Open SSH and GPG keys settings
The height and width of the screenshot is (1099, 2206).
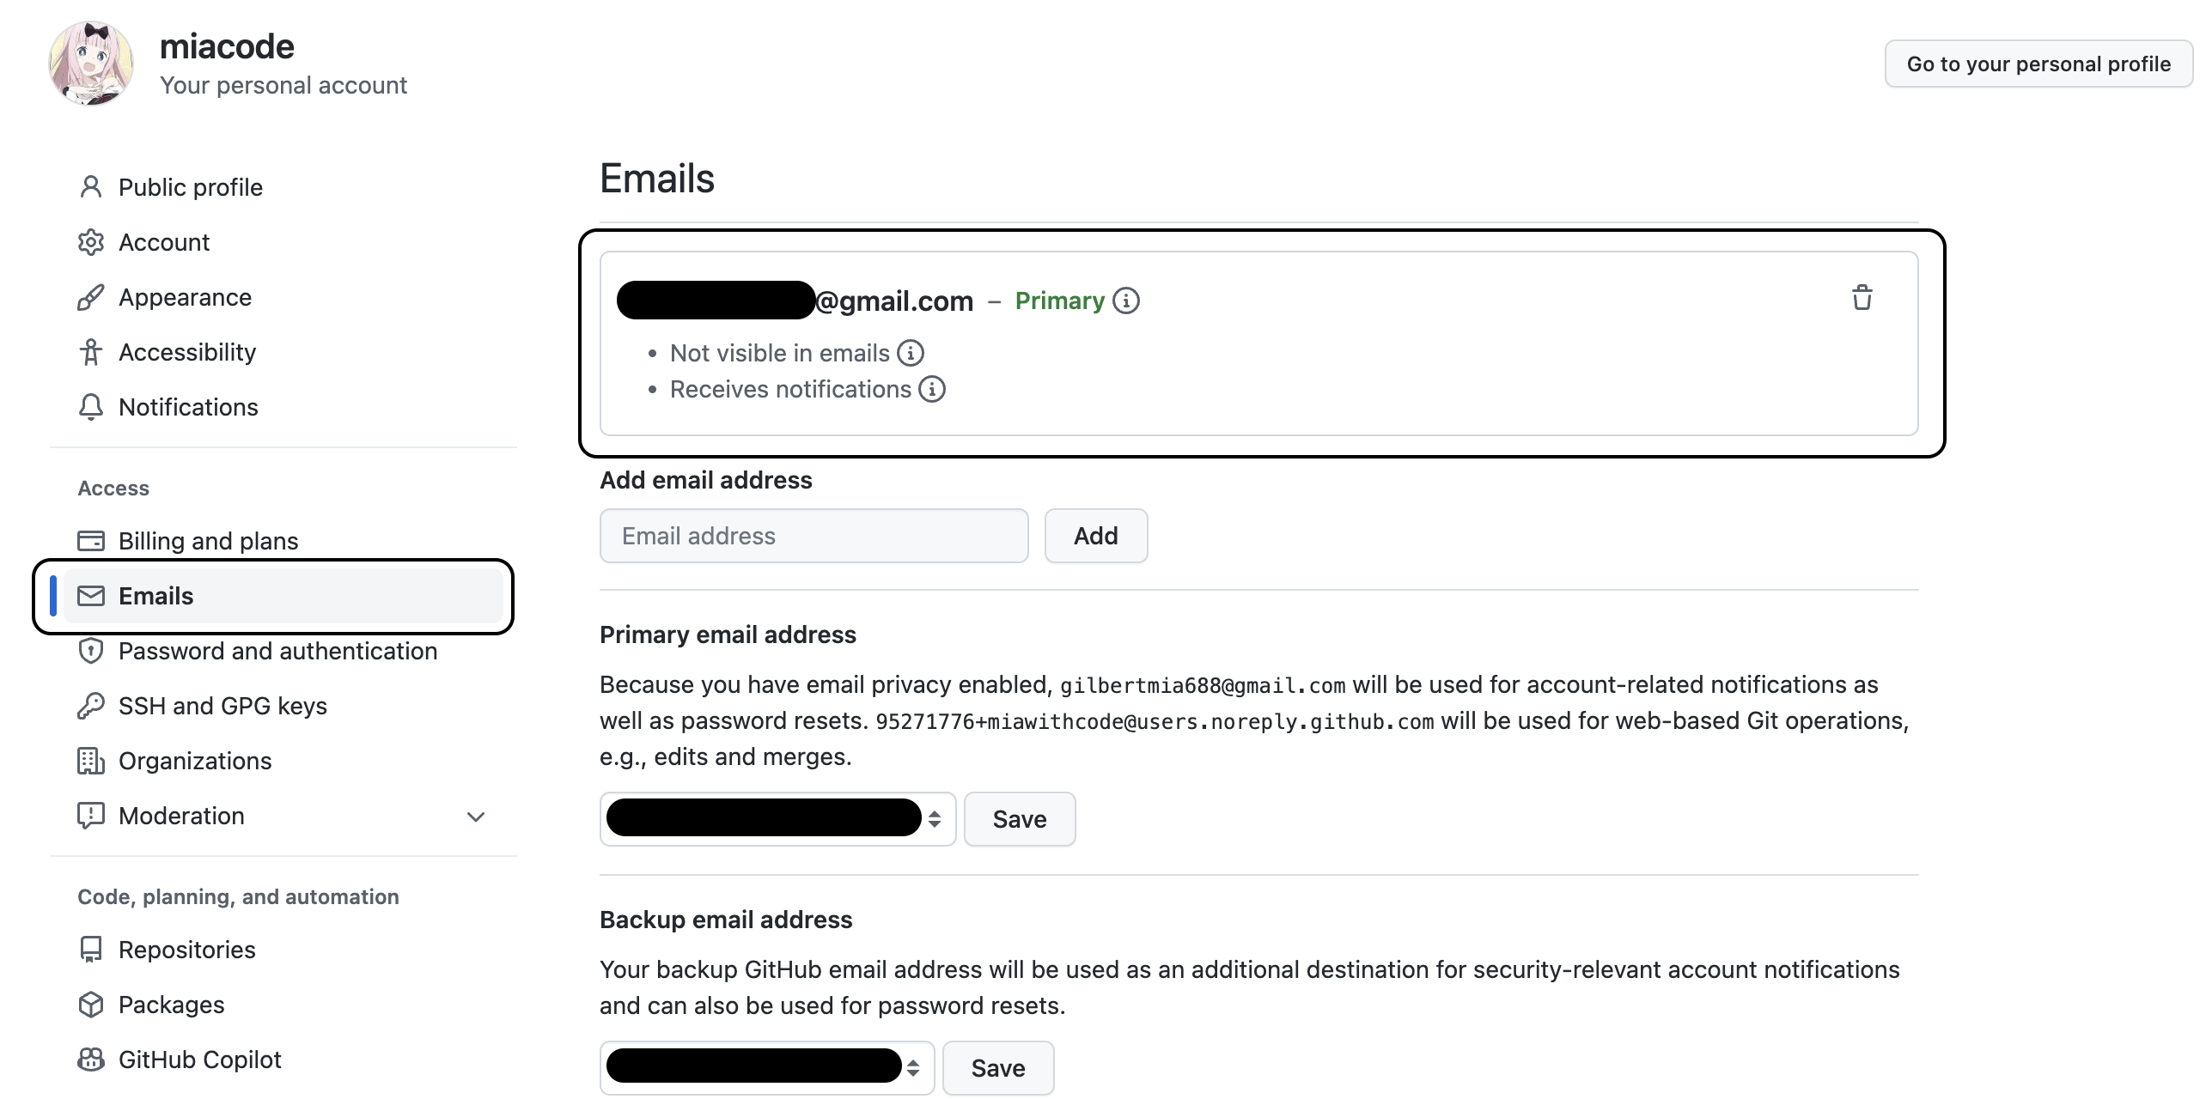(x=222, y=706)
